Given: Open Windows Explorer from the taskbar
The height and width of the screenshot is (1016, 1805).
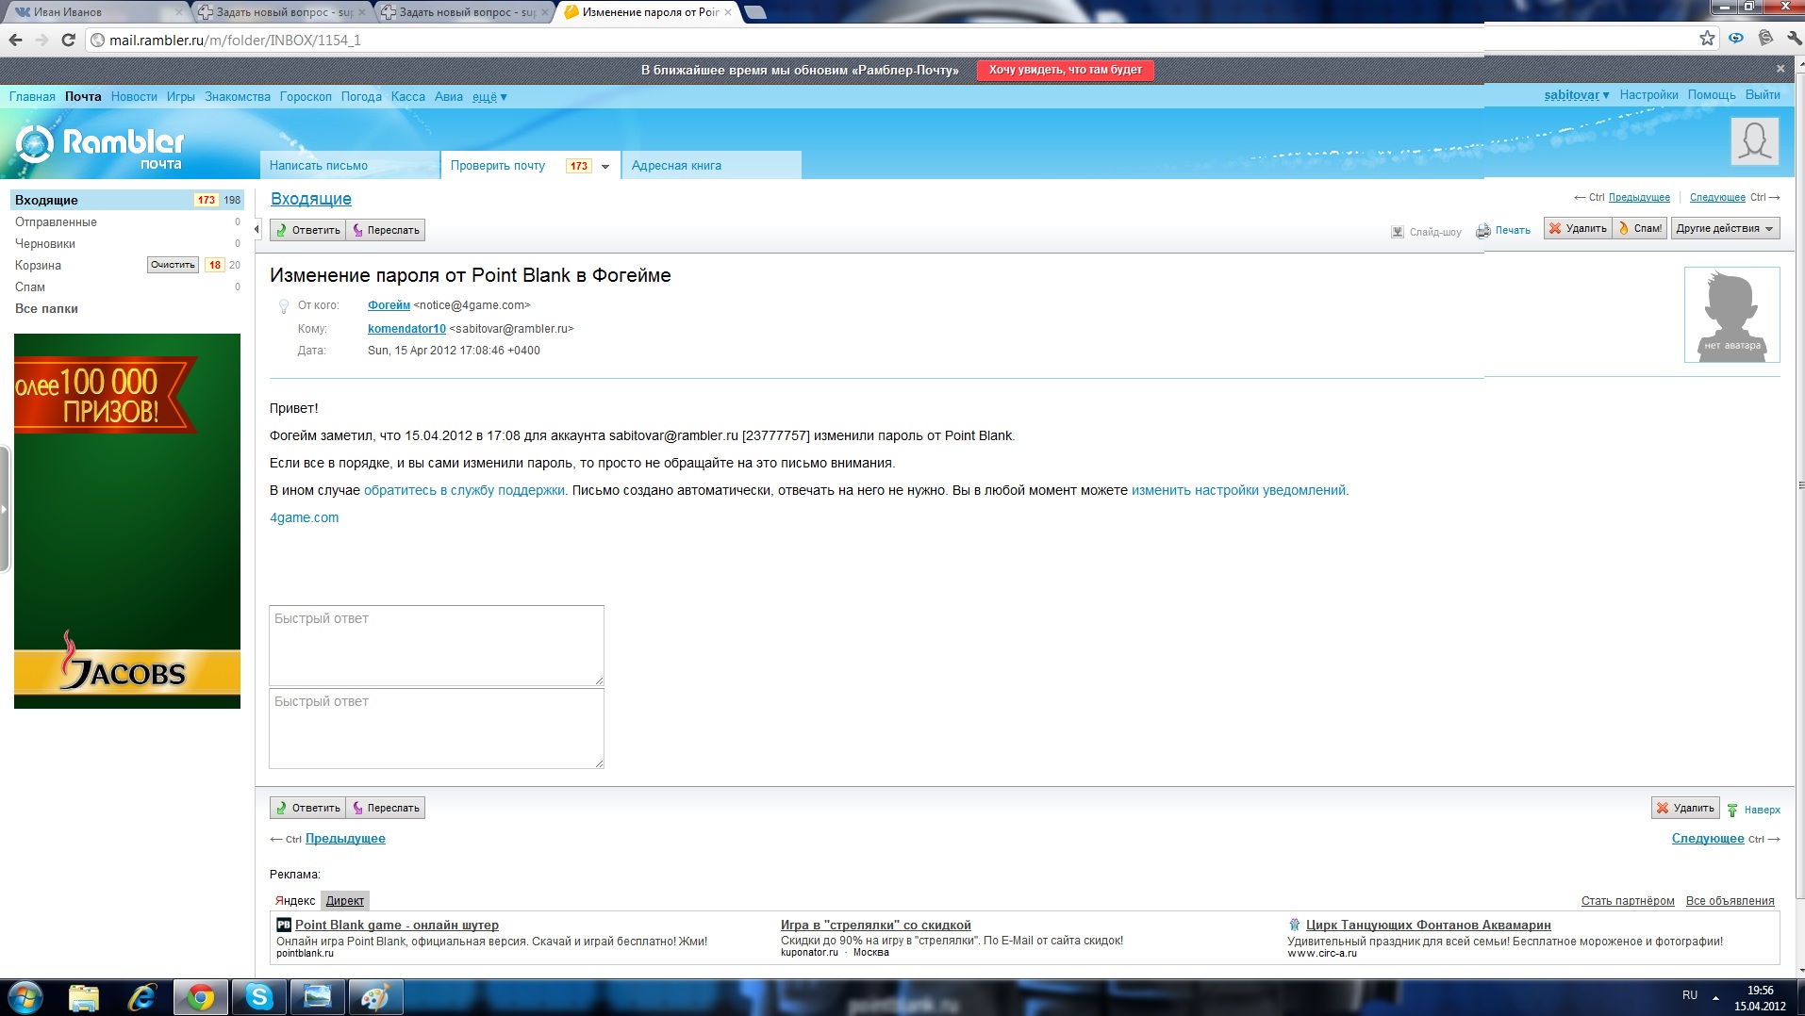Looking at the screenshot, I should point(83,997).
